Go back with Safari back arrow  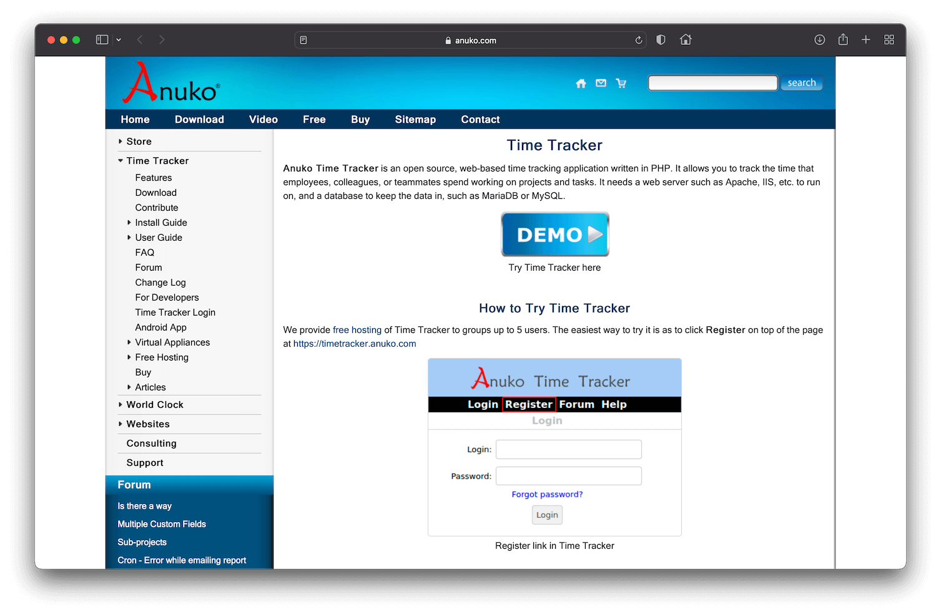[x=140, y=40]
